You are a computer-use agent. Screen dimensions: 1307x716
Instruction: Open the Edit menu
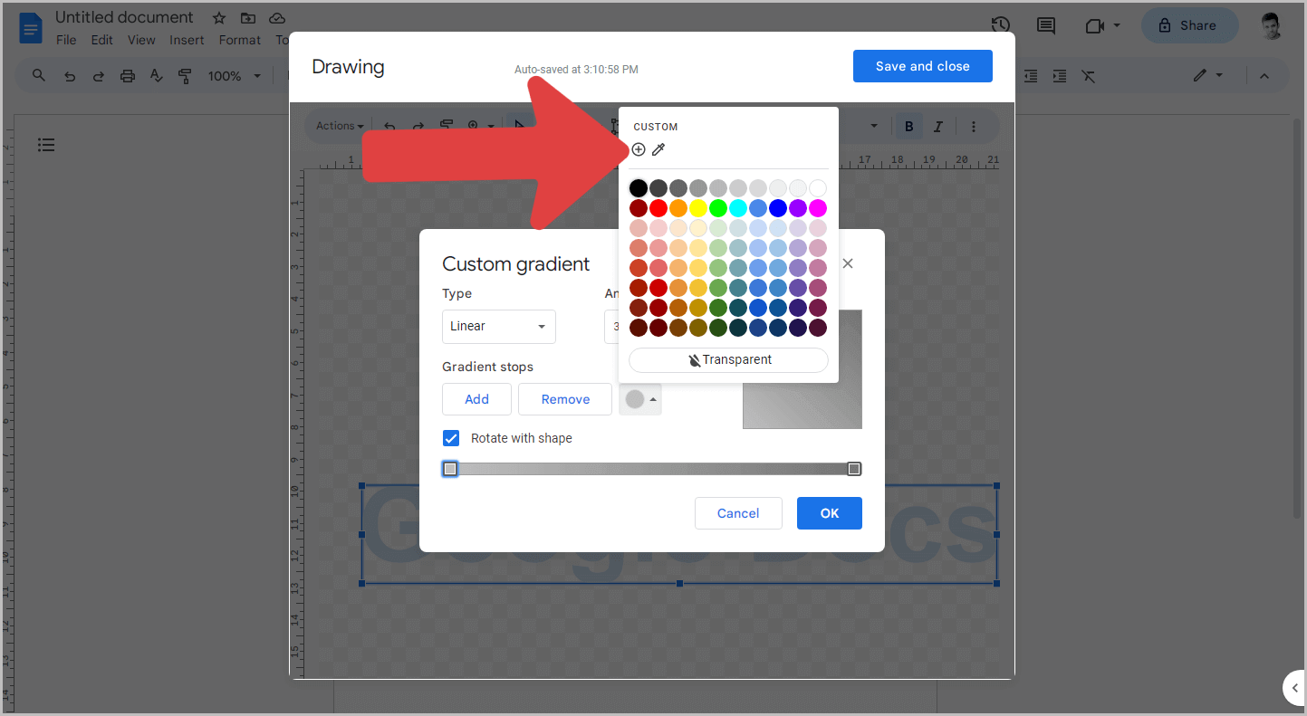102,40
